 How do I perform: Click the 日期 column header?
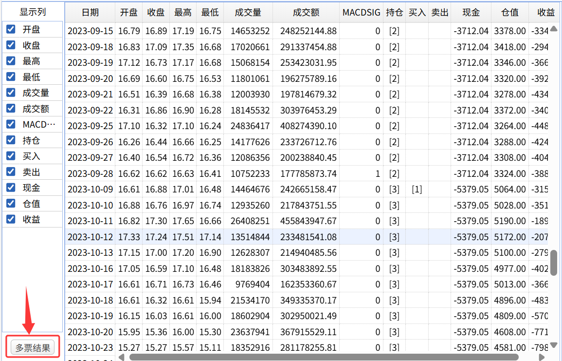click(x=90, y=13)
